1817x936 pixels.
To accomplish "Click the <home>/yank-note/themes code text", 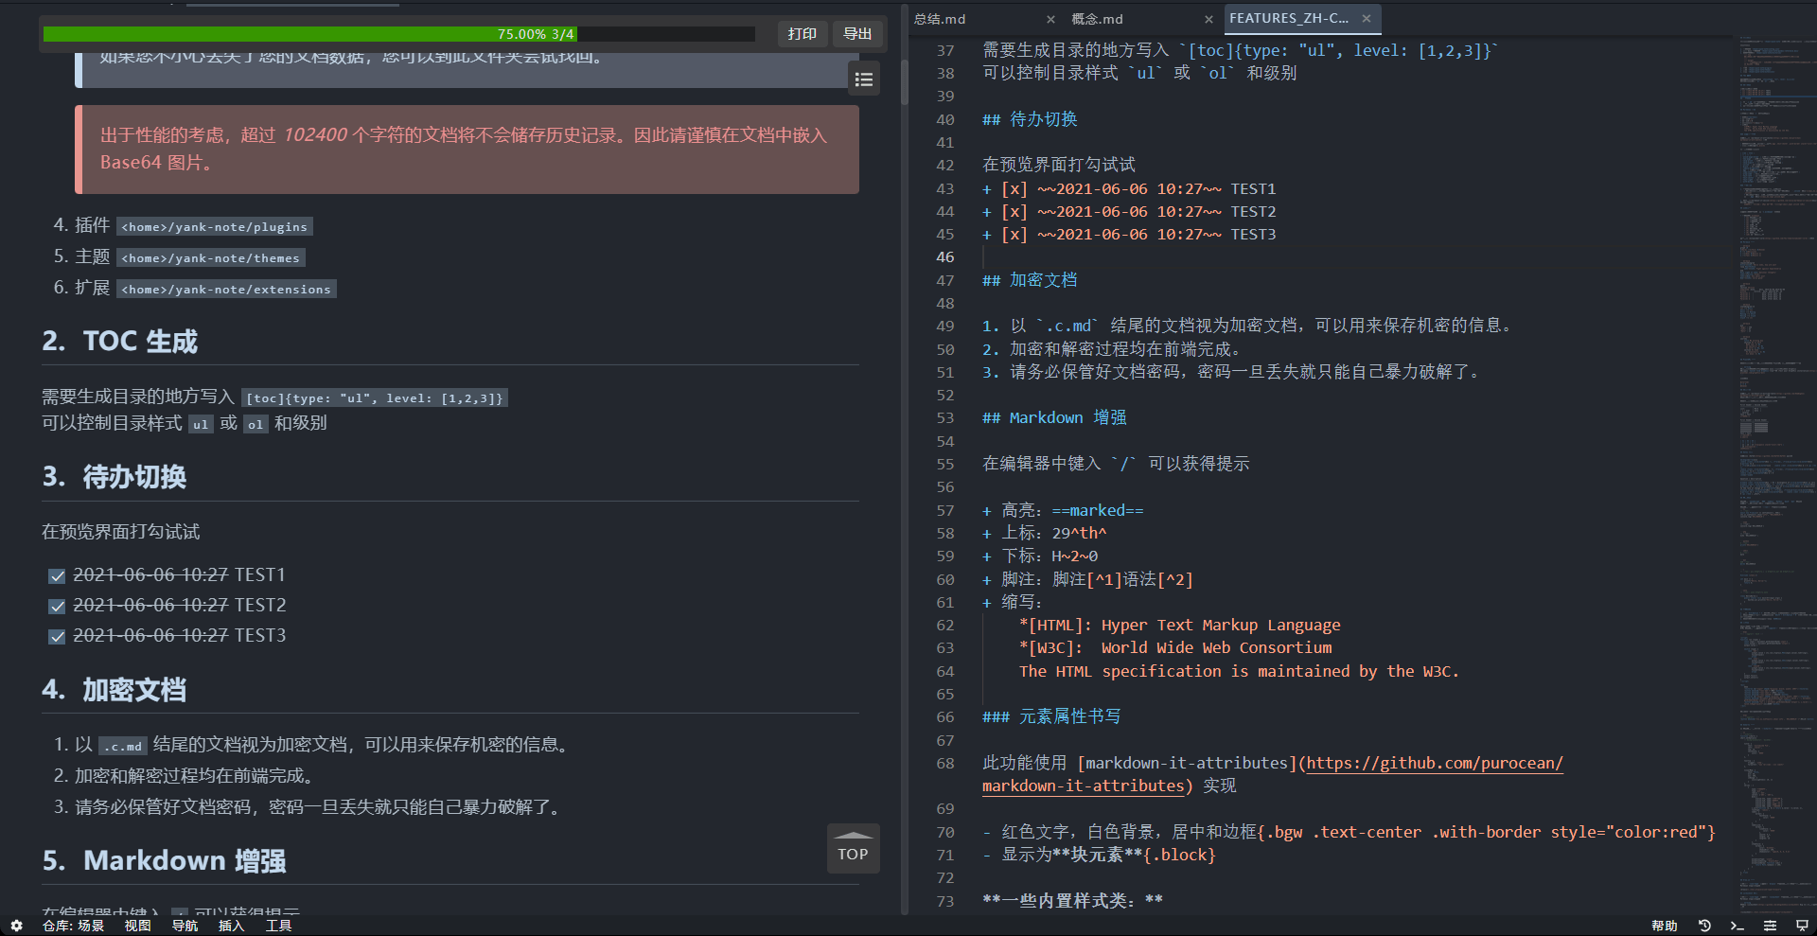I will tap(211, 258).
